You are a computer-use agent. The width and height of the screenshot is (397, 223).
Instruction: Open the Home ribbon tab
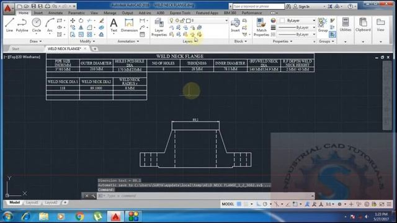pos(24,12)
